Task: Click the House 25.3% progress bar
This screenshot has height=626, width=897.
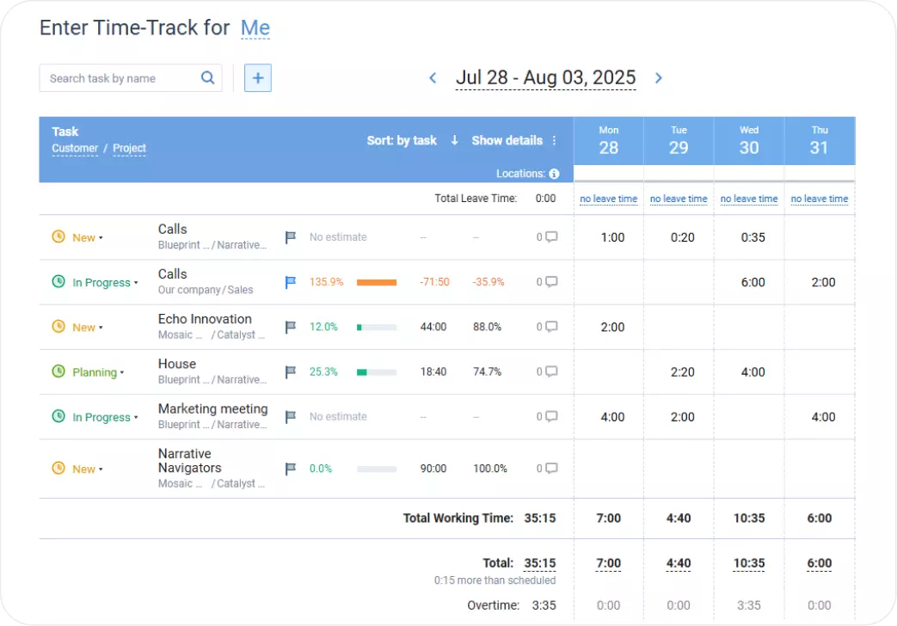Action: tap(377, 372)
